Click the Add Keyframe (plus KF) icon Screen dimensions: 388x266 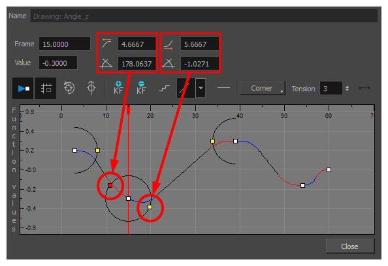(118, 88)
